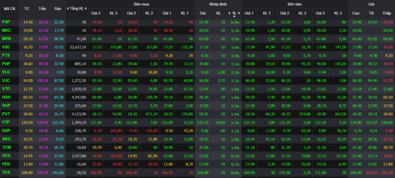395x178 pixels.
Task: Click the 1,272,30 total volume in VJC row
Action: pyautogui.click(x=79, y=81)
